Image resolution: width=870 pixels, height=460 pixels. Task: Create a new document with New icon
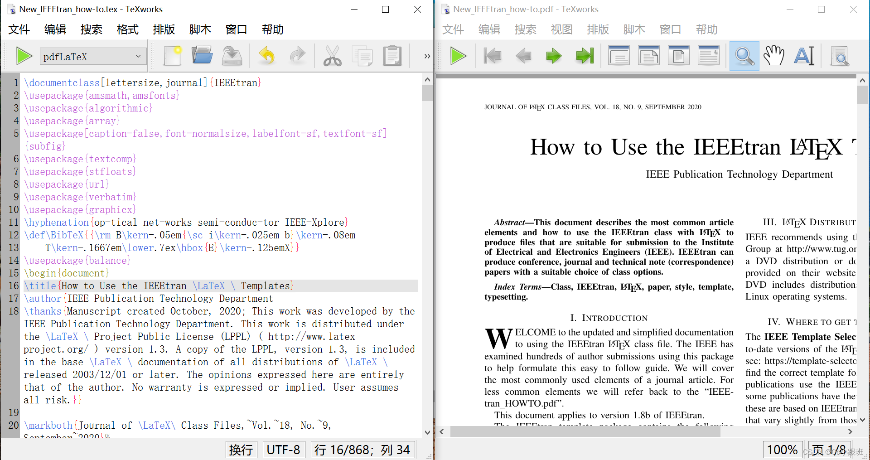coord(172,56)
